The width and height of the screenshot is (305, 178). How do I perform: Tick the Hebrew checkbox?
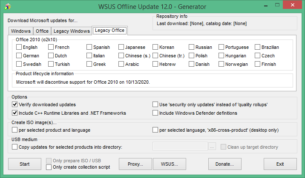pyautogui.click(x=155, y=64)
